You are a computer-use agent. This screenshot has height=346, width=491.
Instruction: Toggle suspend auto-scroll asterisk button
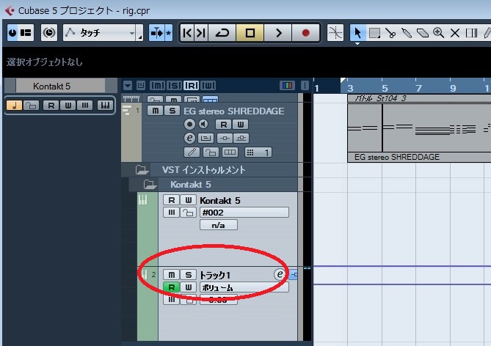(x=169, y=32)
